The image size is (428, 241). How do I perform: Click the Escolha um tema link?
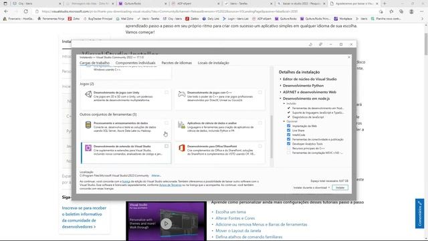coord(231,212)
